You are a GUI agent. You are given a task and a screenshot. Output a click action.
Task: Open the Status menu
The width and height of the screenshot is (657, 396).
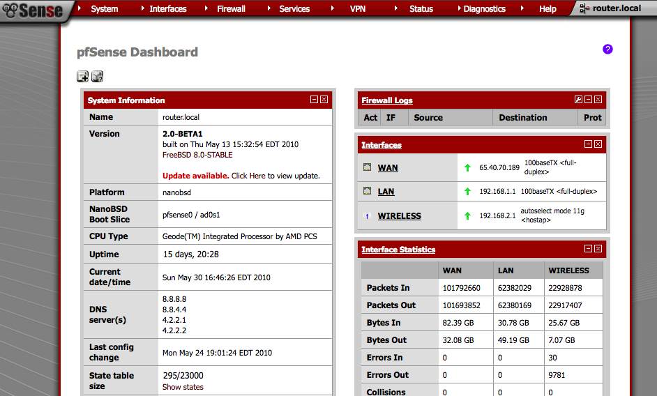click(421, 9)
